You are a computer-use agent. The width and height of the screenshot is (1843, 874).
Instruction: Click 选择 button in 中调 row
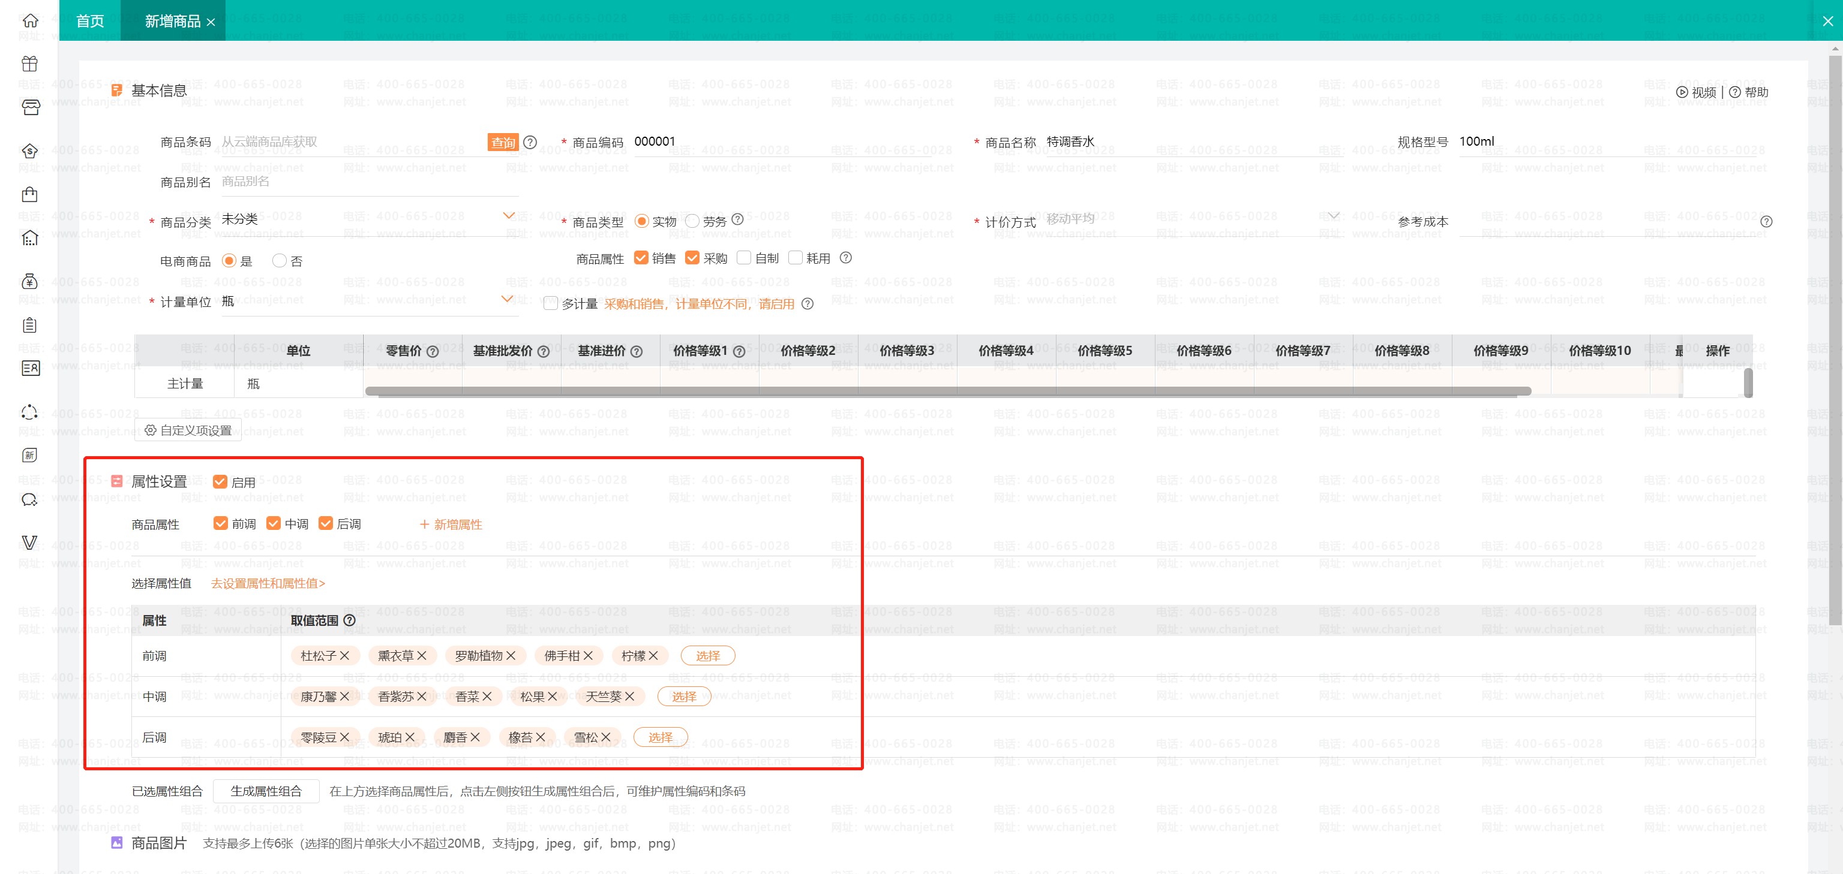tap(684, 696)
